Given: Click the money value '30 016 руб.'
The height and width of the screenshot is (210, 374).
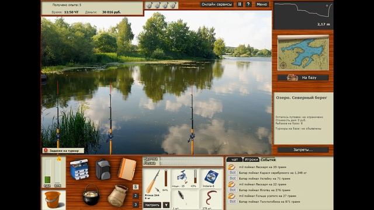Looking at the screenshot, I should pos(112,12).
